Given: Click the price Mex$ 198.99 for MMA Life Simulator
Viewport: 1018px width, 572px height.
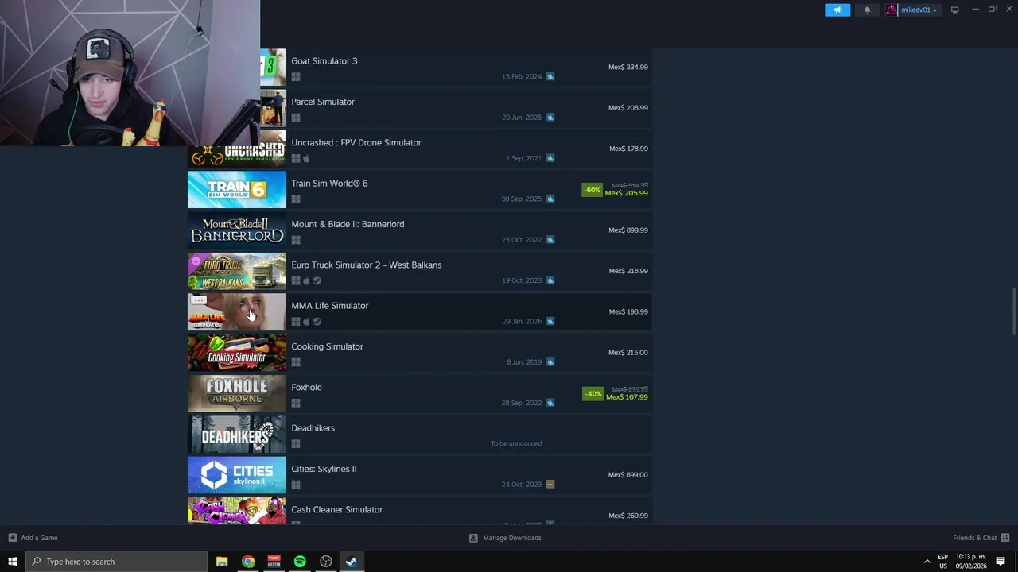Looking at the screenshot, I should [x=628, y=311].
